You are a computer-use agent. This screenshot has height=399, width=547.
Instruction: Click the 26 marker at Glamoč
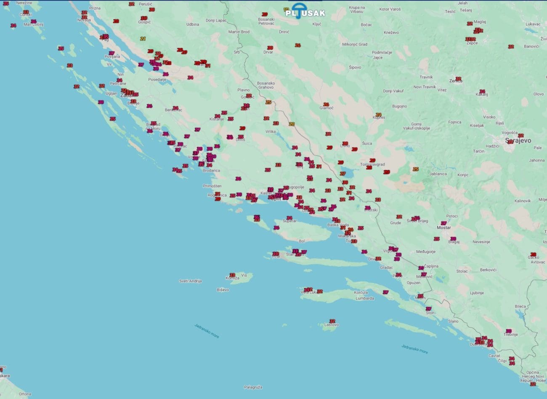(326, 104)
